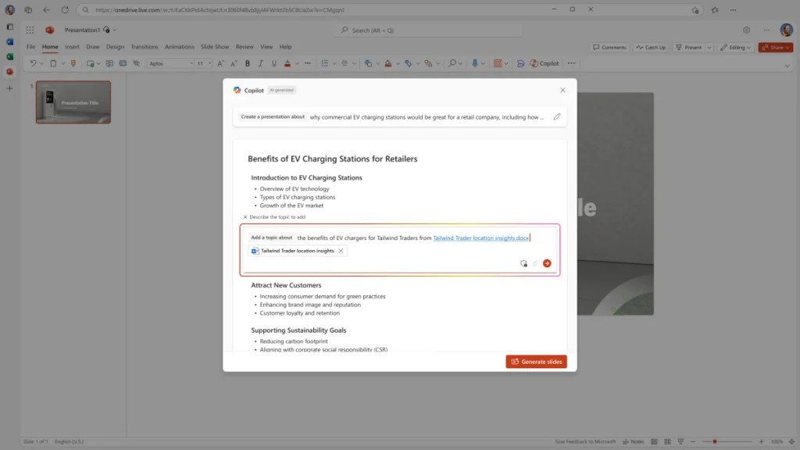Open the Find icon on the ribbon
This screenshot has width=800, height=450.
tap(452, 63)
